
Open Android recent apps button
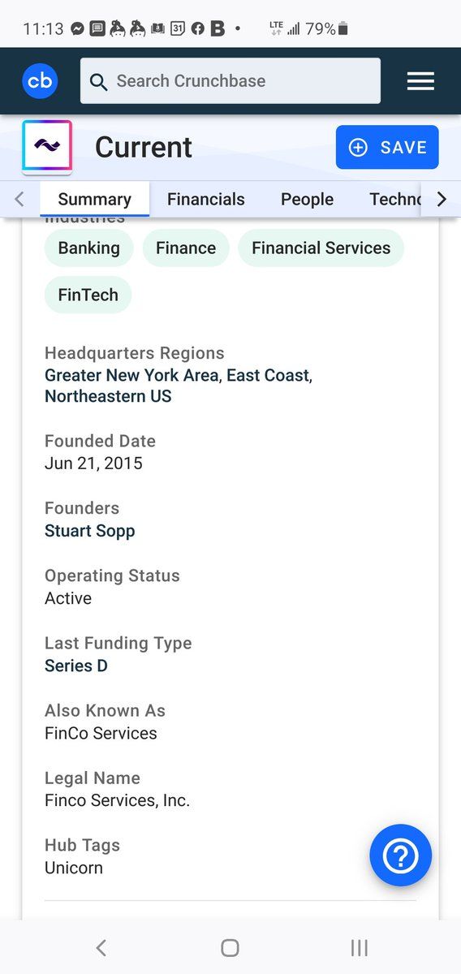[359, 947]
